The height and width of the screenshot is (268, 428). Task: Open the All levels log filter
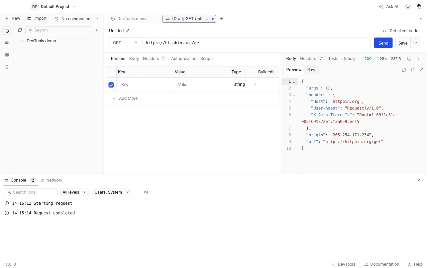74,192
